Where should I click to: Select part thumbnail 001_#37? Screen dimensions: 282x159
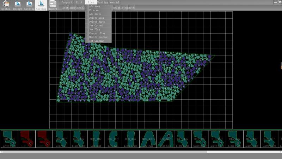click(x=10, y=139)
